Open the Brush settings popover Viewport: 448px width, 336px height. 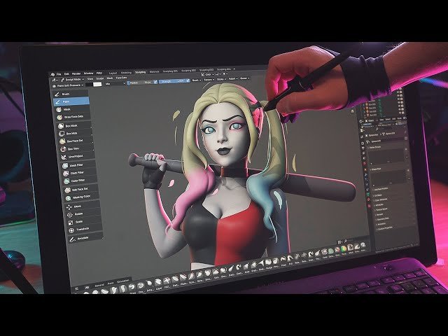[x=196, y=80]
